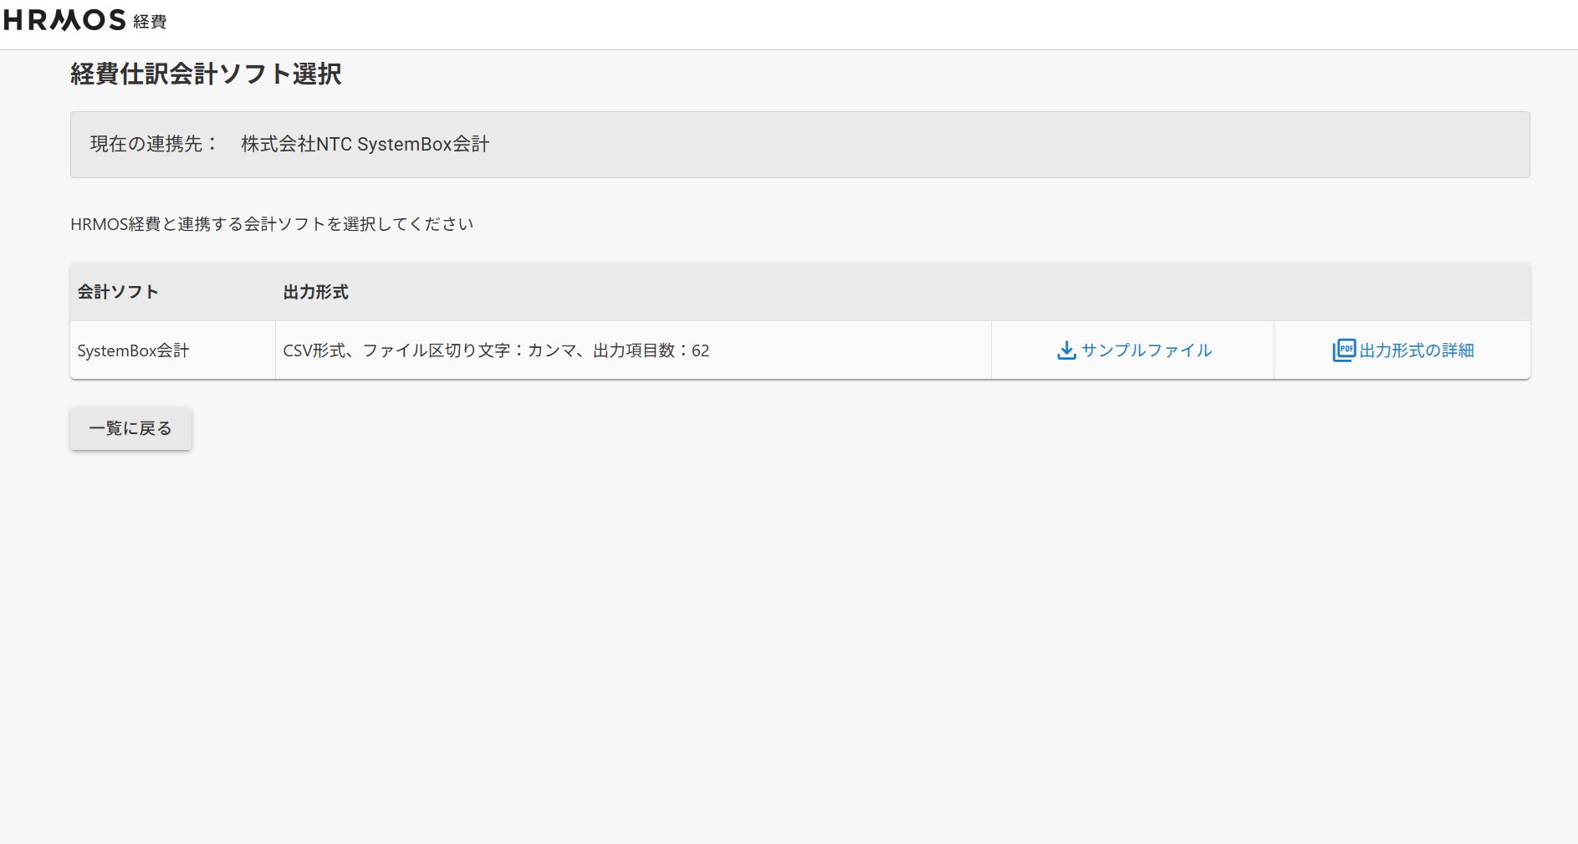1578x844 pixels.
Task: Click the 会計ソフト column header
Action: (x=118, y=292)
